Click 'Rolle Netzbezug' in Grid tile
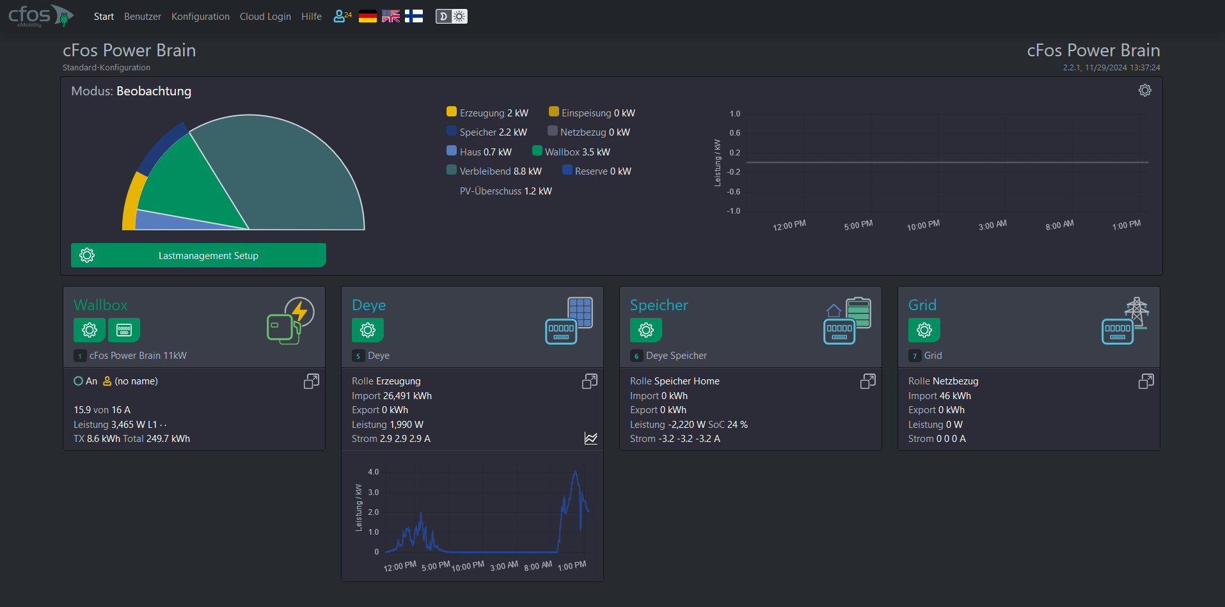The width and height of the screenshot is (1225, 607). point(944,381)
